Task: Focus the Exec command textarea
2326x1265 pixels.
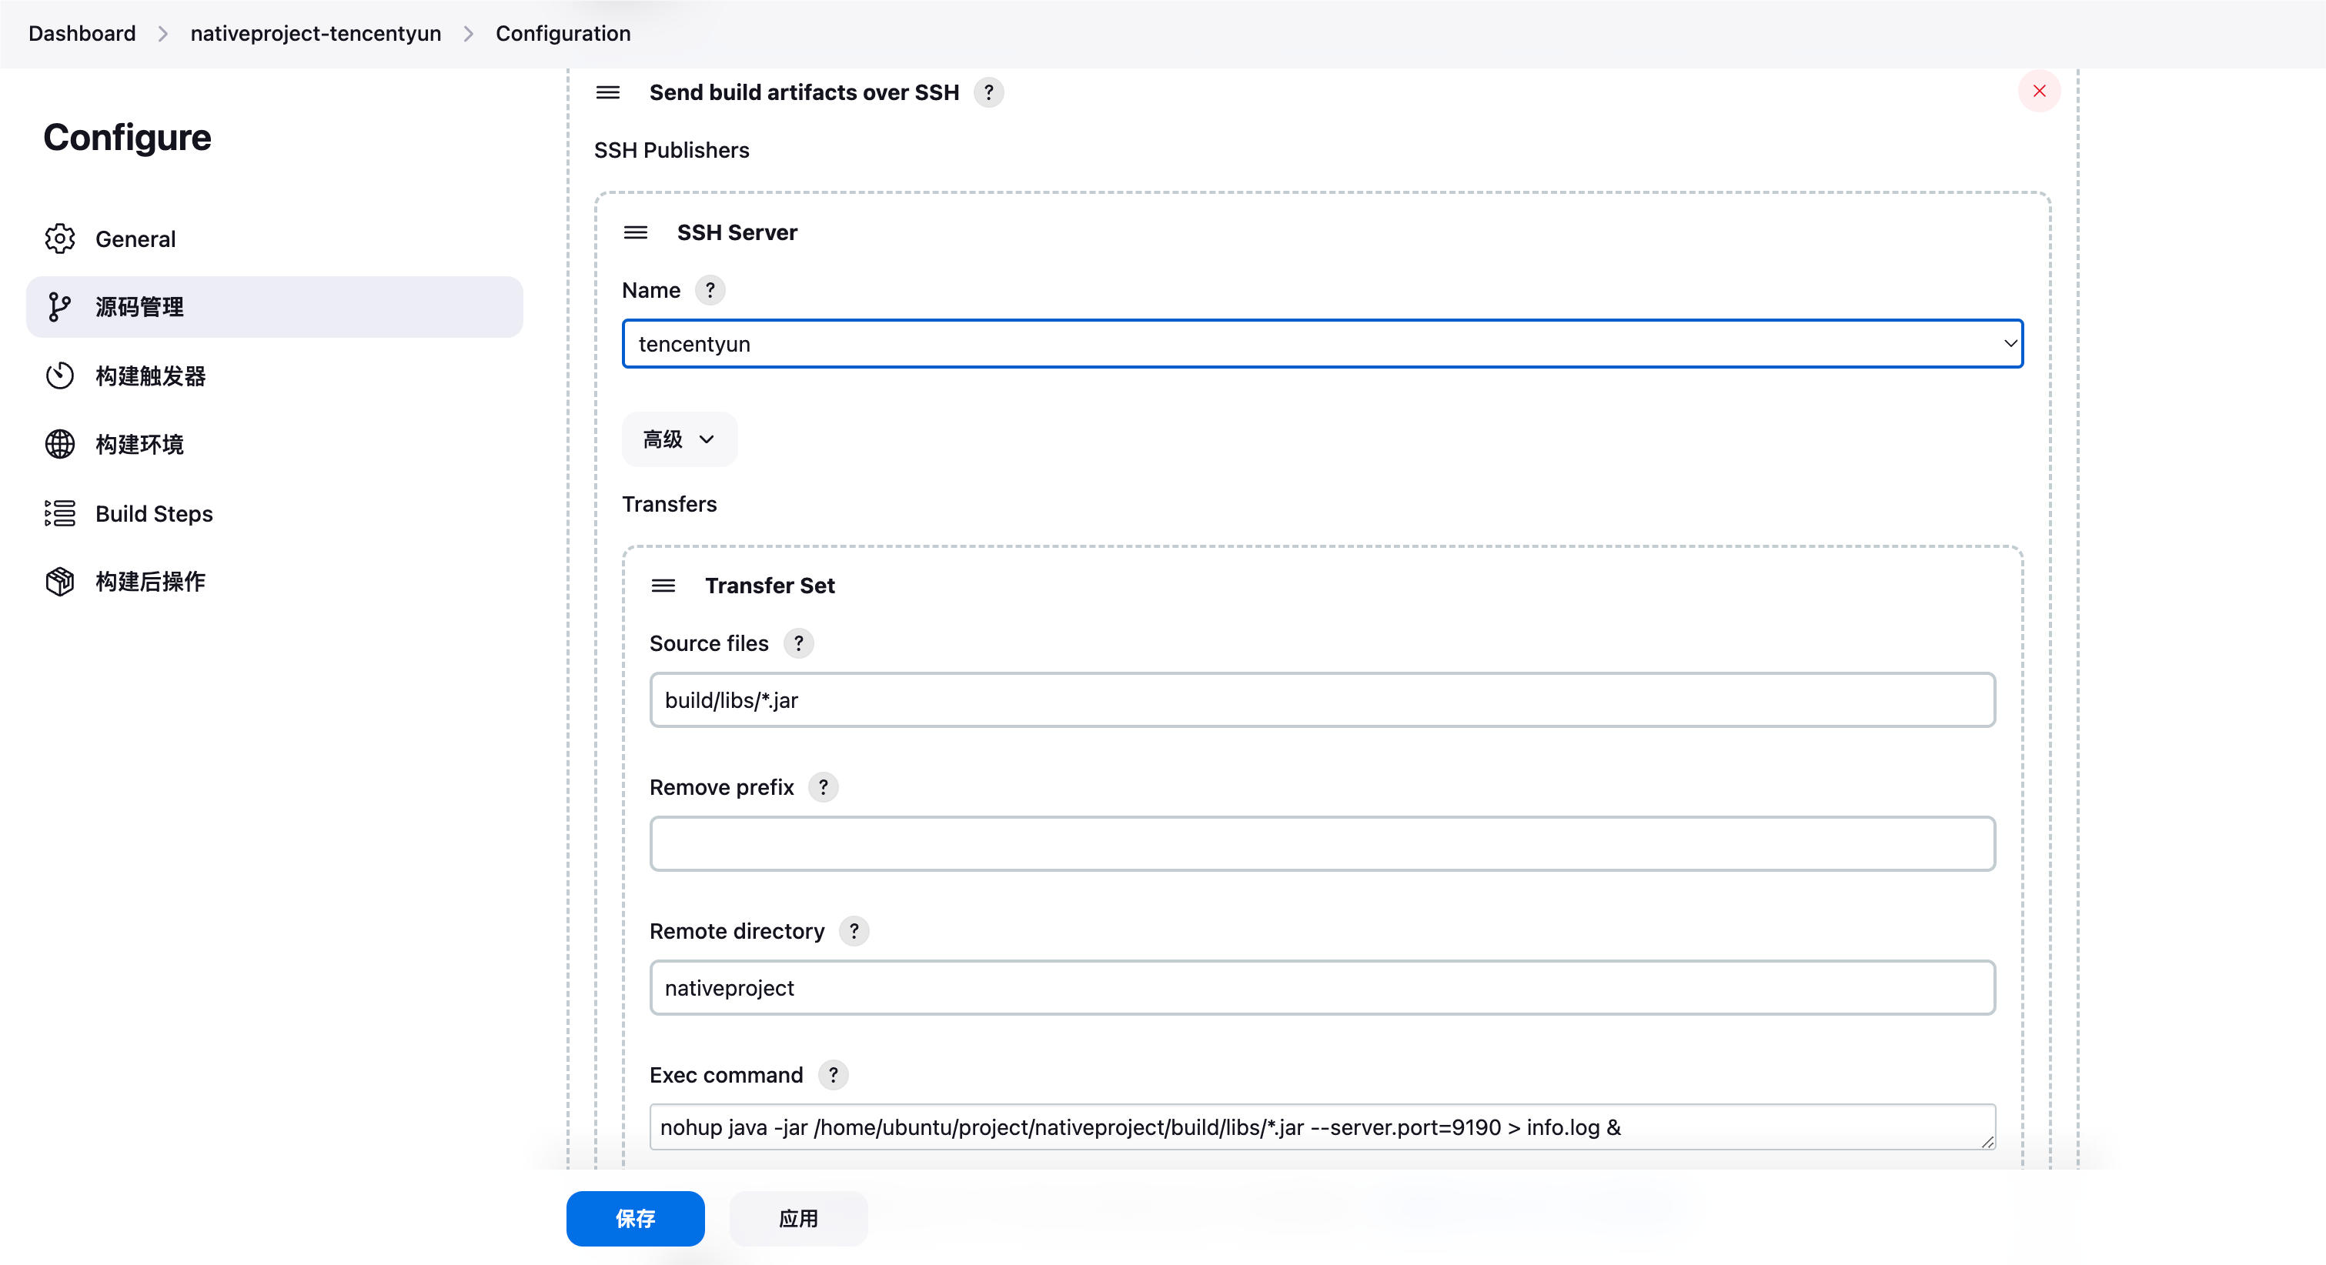Action: 1322,1126
